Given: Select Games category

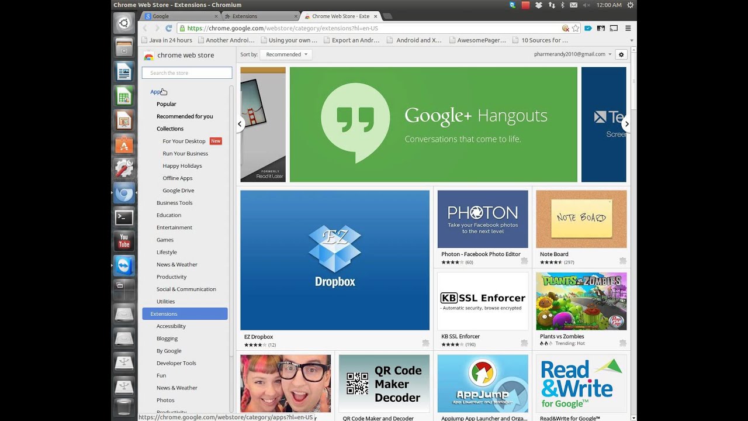Looking at the screenshot, I should click(x=165, y=240).
